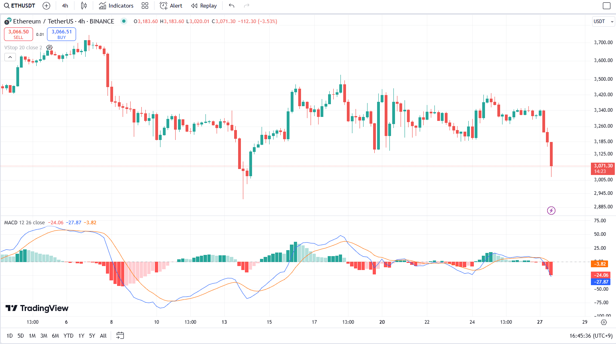
Task: Set the date range to 1M
Action: pos(32,336)
